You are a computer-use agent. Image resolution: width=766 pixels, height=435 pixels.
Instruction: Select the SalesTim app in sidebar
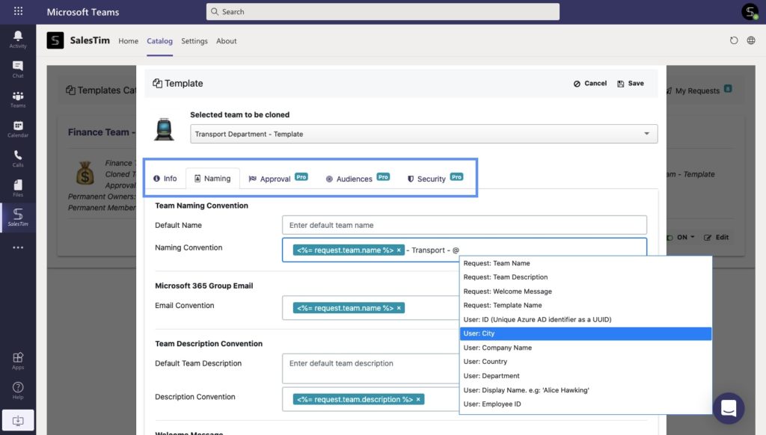tap(18, 217)
